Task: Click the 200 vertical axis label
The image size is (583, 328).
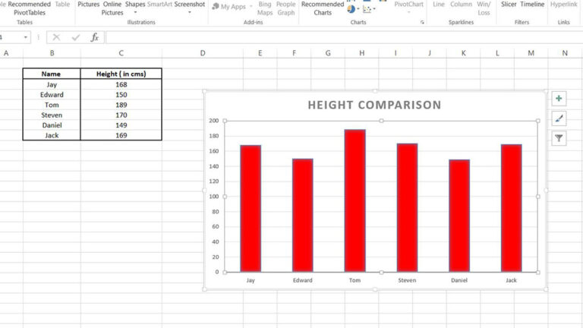Action: tap(214, 121)
